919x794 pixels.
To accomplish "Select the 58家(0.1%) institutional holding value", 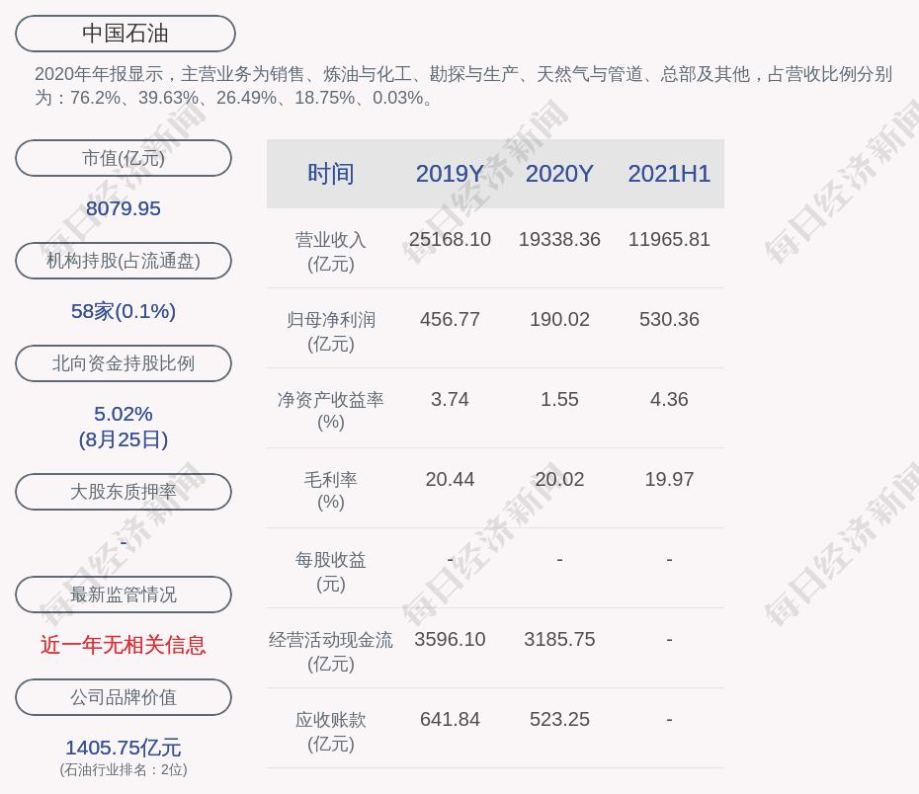I will 124,311.
